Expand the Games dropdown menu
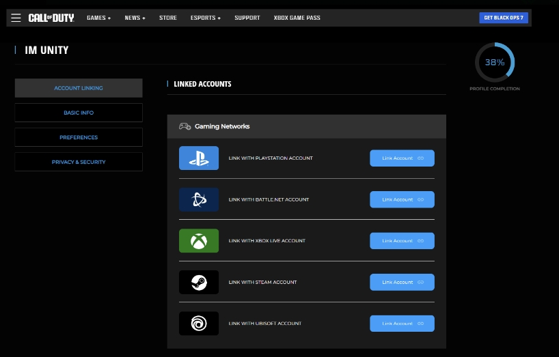559x357 pixels. click(99, 18)
